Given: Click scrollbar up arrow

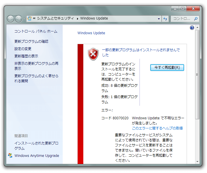Looking at the screenshot, I should click(197, 27).
